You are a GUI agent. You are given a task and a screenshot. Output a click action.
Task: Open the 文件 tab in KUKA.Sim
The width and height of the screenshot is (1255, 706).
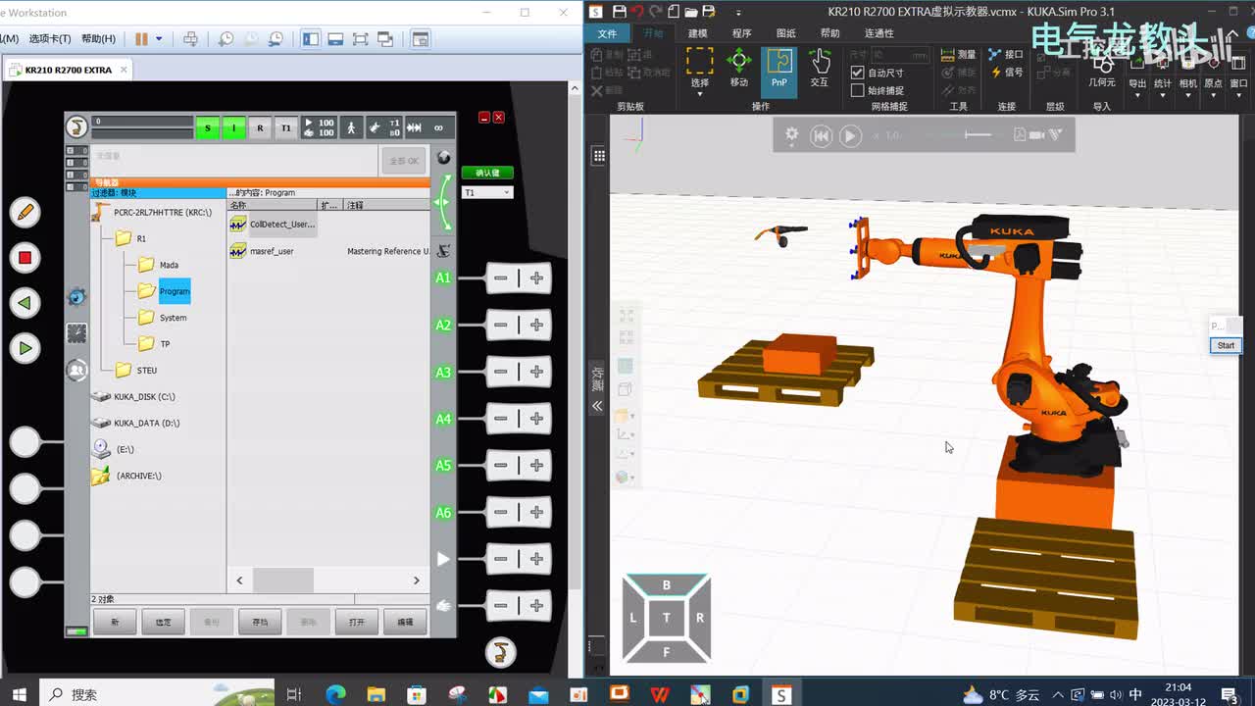pyautogui.click(x=608, y=33)
